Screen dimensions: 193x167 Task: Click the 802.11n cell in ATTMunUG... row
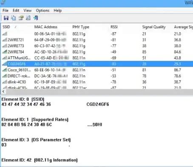[x=79, y=58]
